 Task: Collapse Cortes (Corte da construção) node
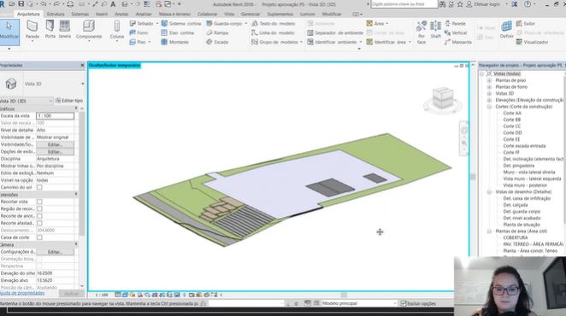coord(489,107)
